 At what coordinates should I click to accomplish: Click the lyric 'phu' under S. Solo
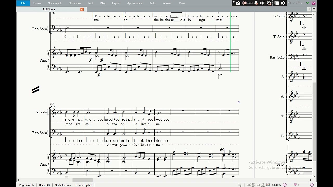click(124, 124)
